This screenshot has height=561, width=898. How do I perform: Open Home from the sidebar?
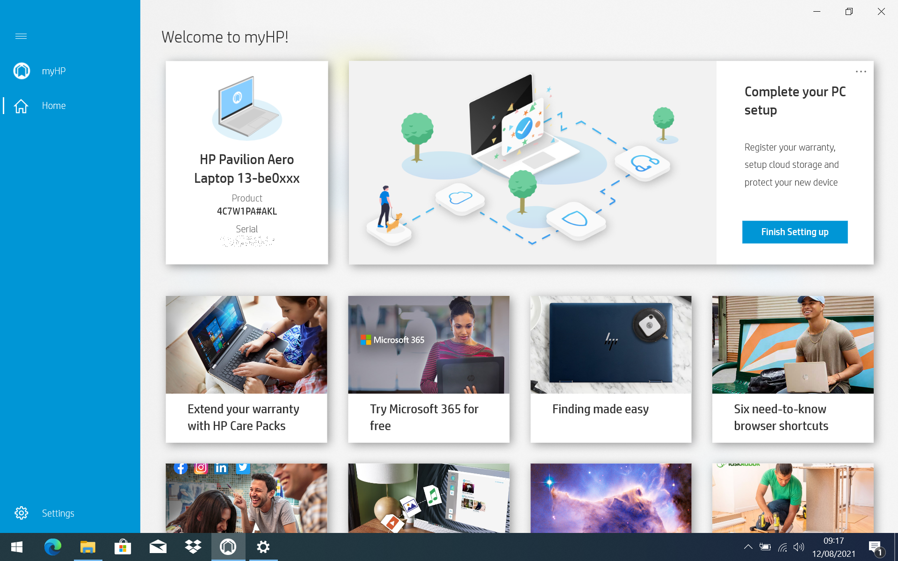click(70, 106)
